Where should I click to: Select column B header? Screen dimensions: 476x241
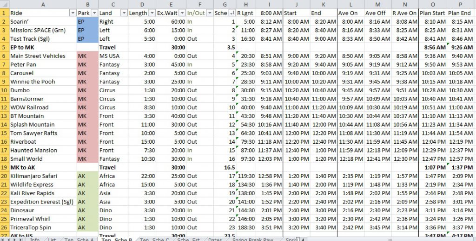[x=87, y=4]
